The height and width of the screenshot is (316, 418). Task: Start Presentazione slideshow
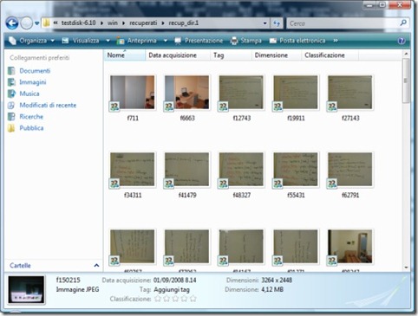click(199, 41)
